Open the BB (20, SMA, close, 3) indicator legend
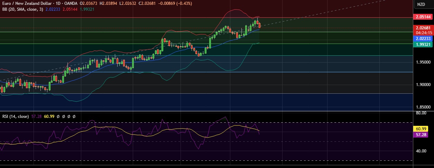Image resolution: width=434 pixels, height=168 pixels. point(22,9)
